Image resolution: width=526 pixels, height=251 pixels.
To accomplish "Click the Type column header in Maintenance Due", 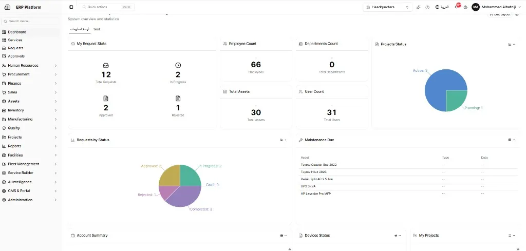I will coord(445,158).
